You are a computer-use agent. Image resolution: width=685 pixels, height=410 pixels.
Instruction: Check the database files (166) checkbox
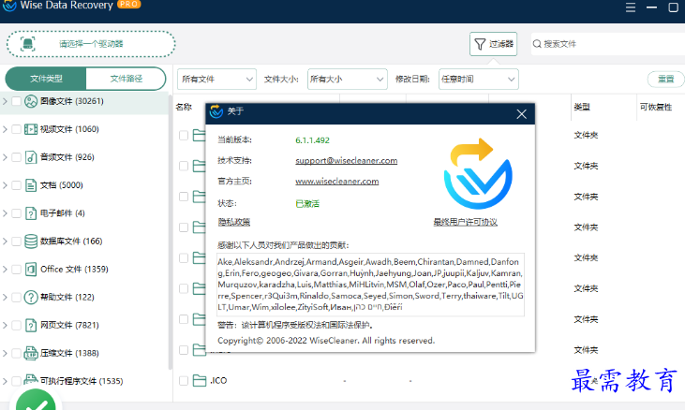coord(16,242)
